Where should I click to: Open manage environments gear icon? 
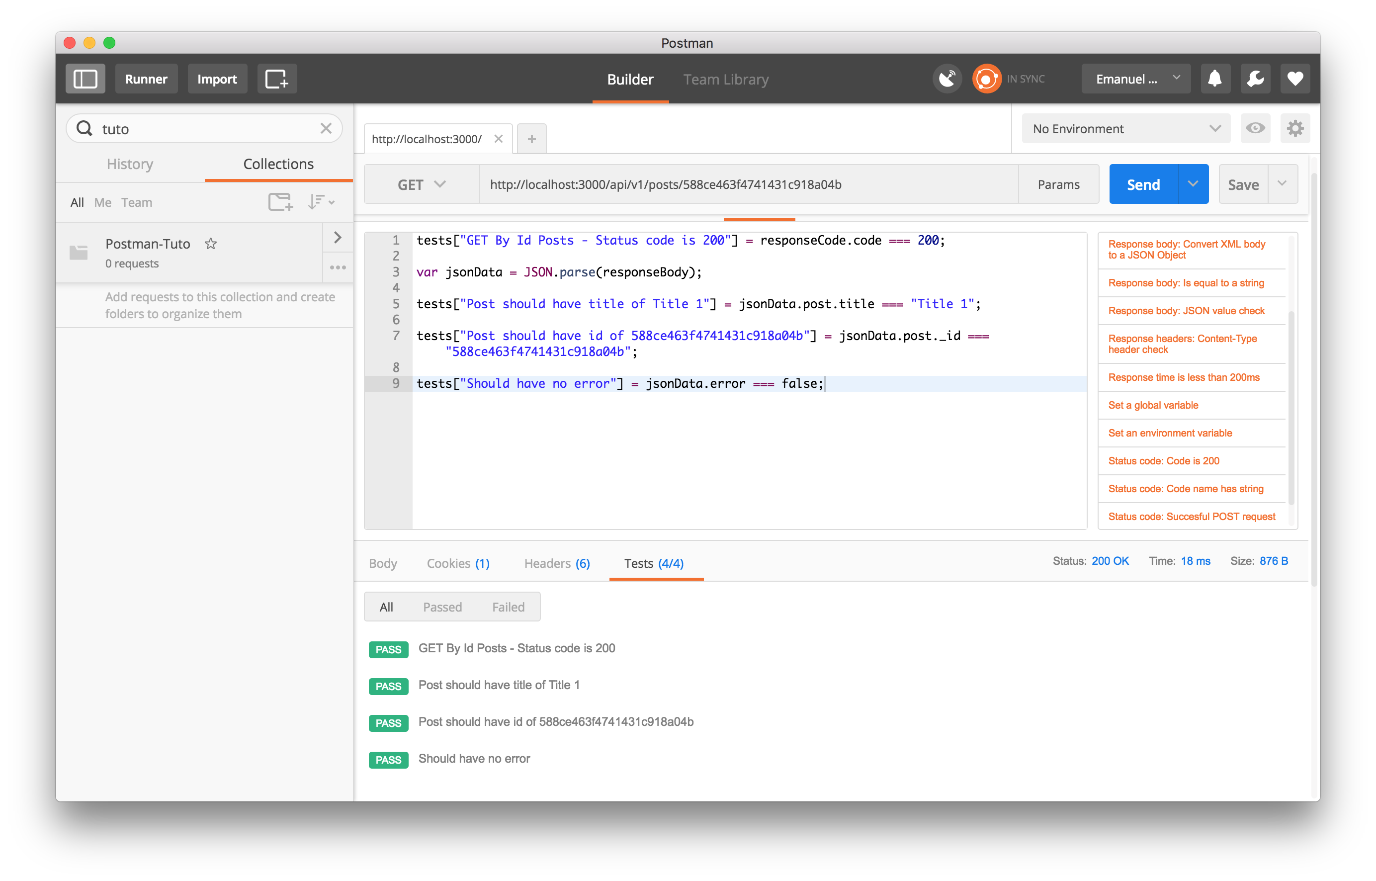1295,128
